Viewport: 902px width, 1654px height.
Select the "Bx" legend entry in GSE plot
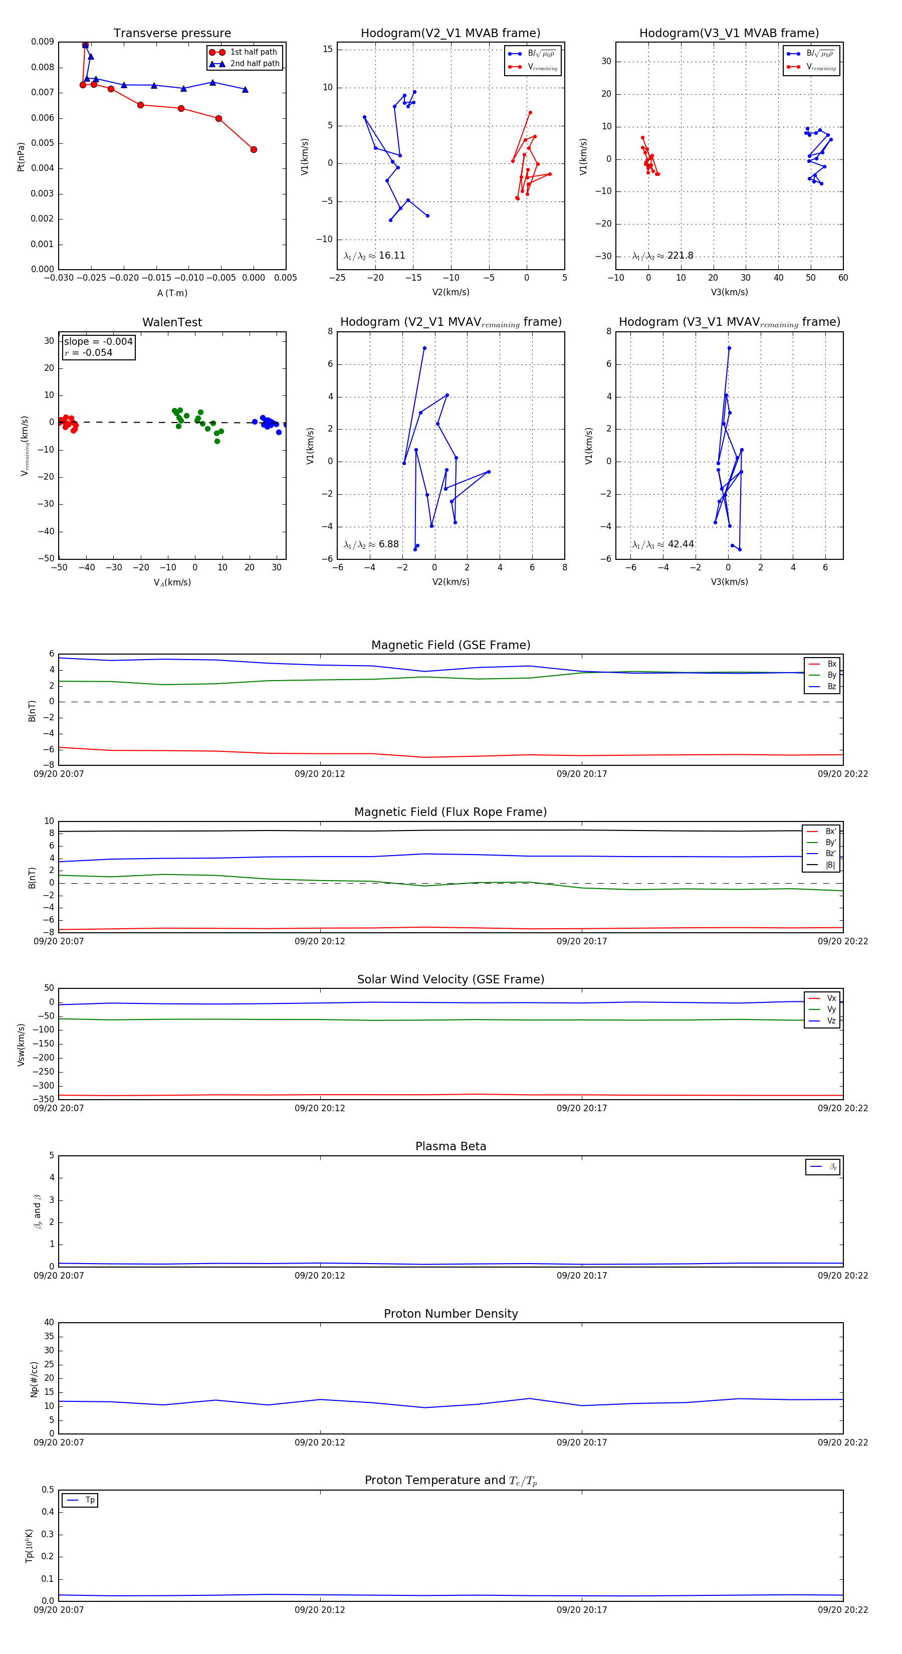pyautogui.click(x=822, y=664)
